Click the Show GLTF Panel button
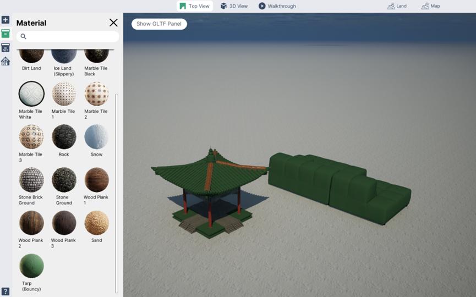 [x=159, y=24]
